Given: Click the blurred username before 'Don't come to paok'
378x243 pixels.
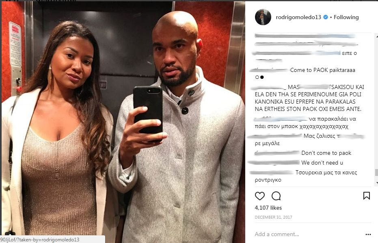Looking at the screenshot, I should 277,153.
